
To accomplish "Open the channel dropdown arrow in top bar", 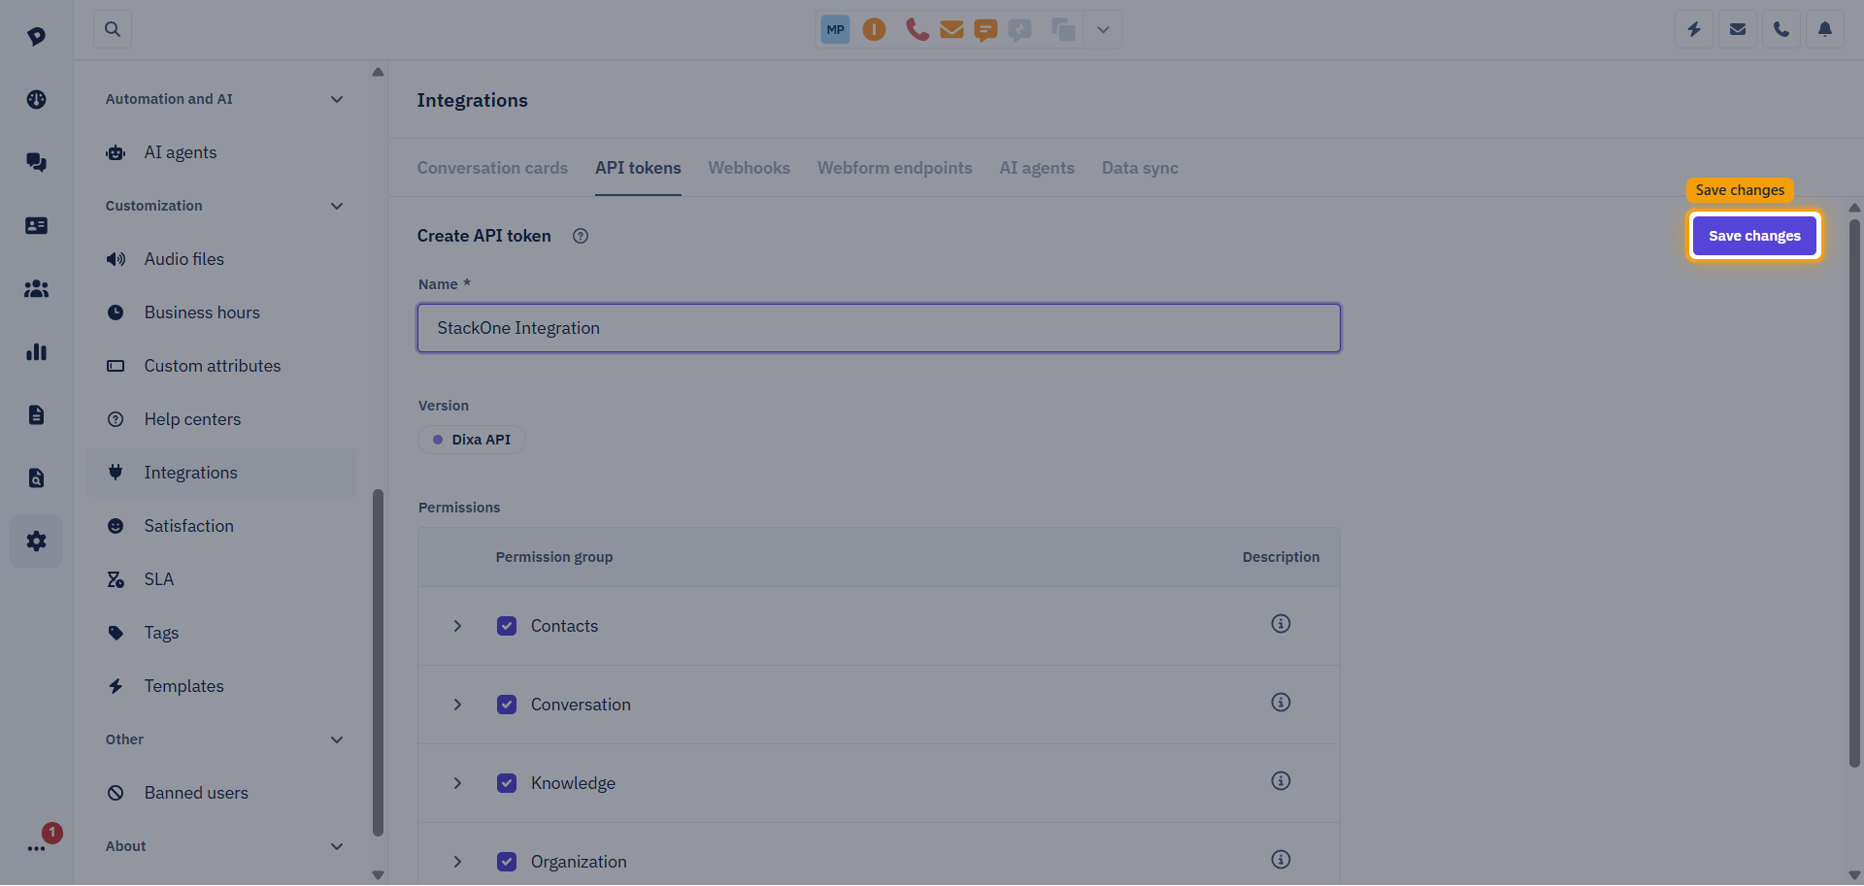I will 1103,29.
